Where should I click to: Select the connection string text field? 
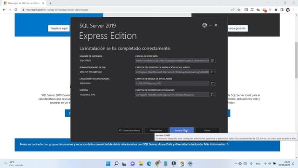point(172,61)
